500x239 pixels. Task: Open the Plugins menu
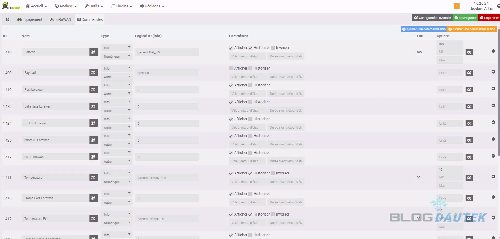click(x=122, y=6)
